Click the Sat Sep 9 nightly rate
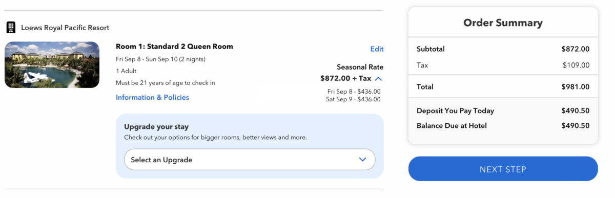The width and height of the screenshot is (615, 198). click(x=353, y=99)
